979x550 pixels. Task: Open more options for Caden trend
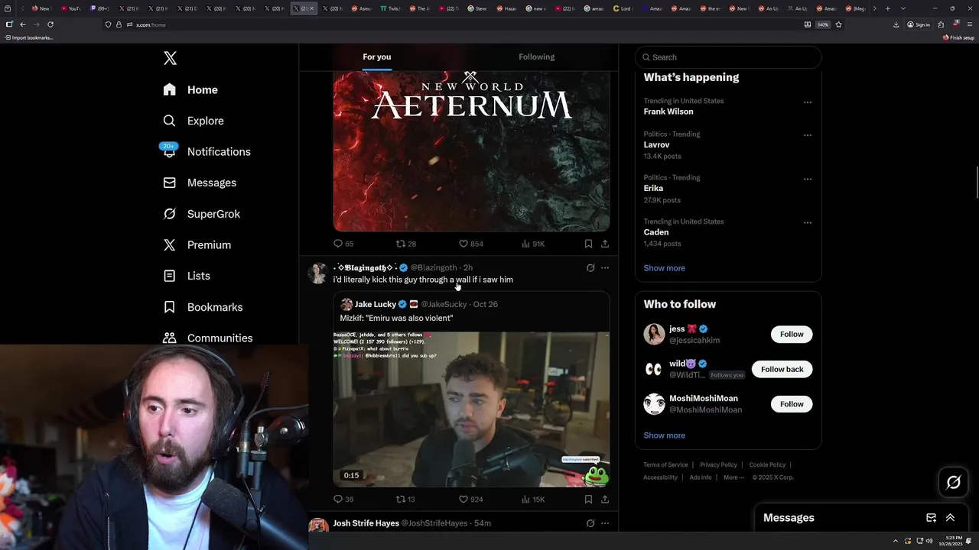(x=808, y=223)
